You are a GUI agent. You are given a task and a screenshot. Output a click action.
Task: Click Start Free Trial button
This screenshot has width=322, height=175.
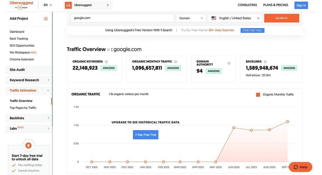click(252, 30)
